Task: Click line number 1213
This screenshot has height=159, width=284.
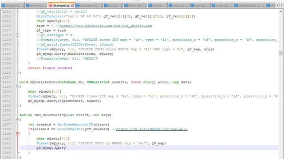Action: point(7,11)
